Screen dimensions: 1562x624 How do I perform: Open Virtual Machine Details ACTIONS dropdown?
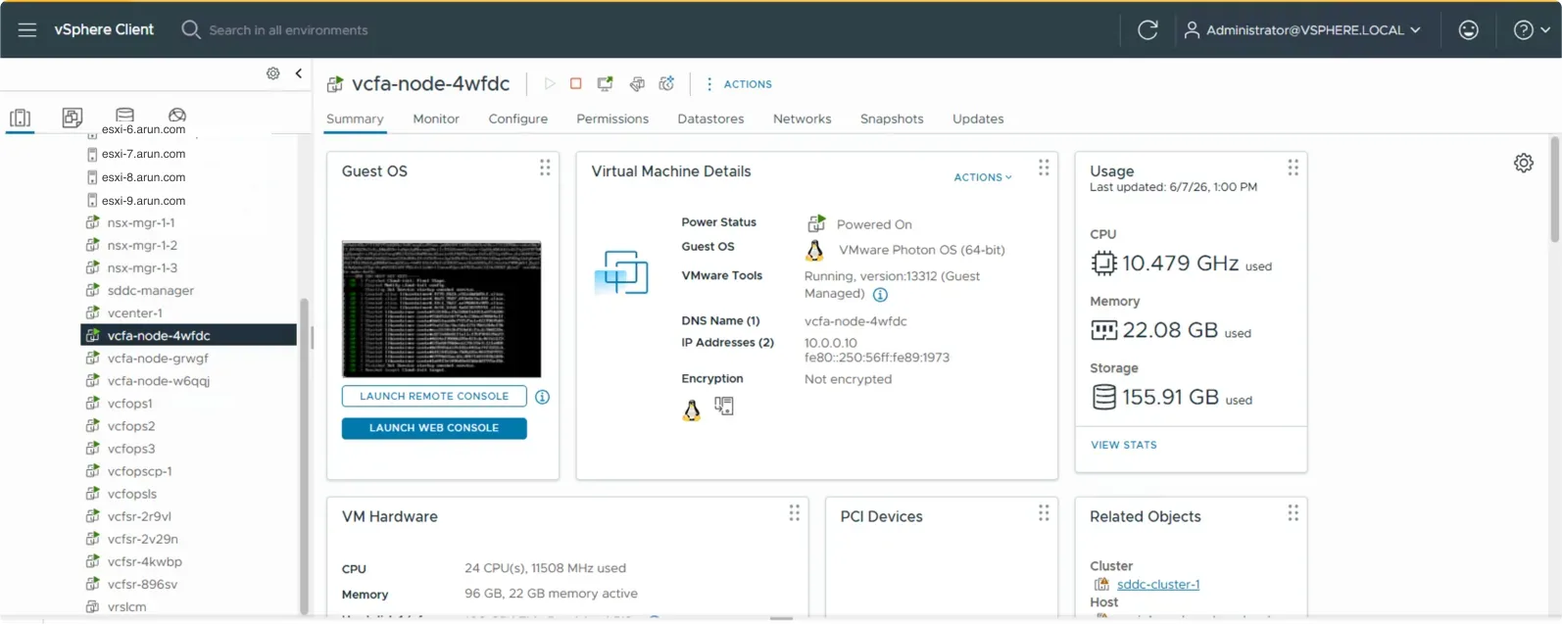click(x=983, y=177)
